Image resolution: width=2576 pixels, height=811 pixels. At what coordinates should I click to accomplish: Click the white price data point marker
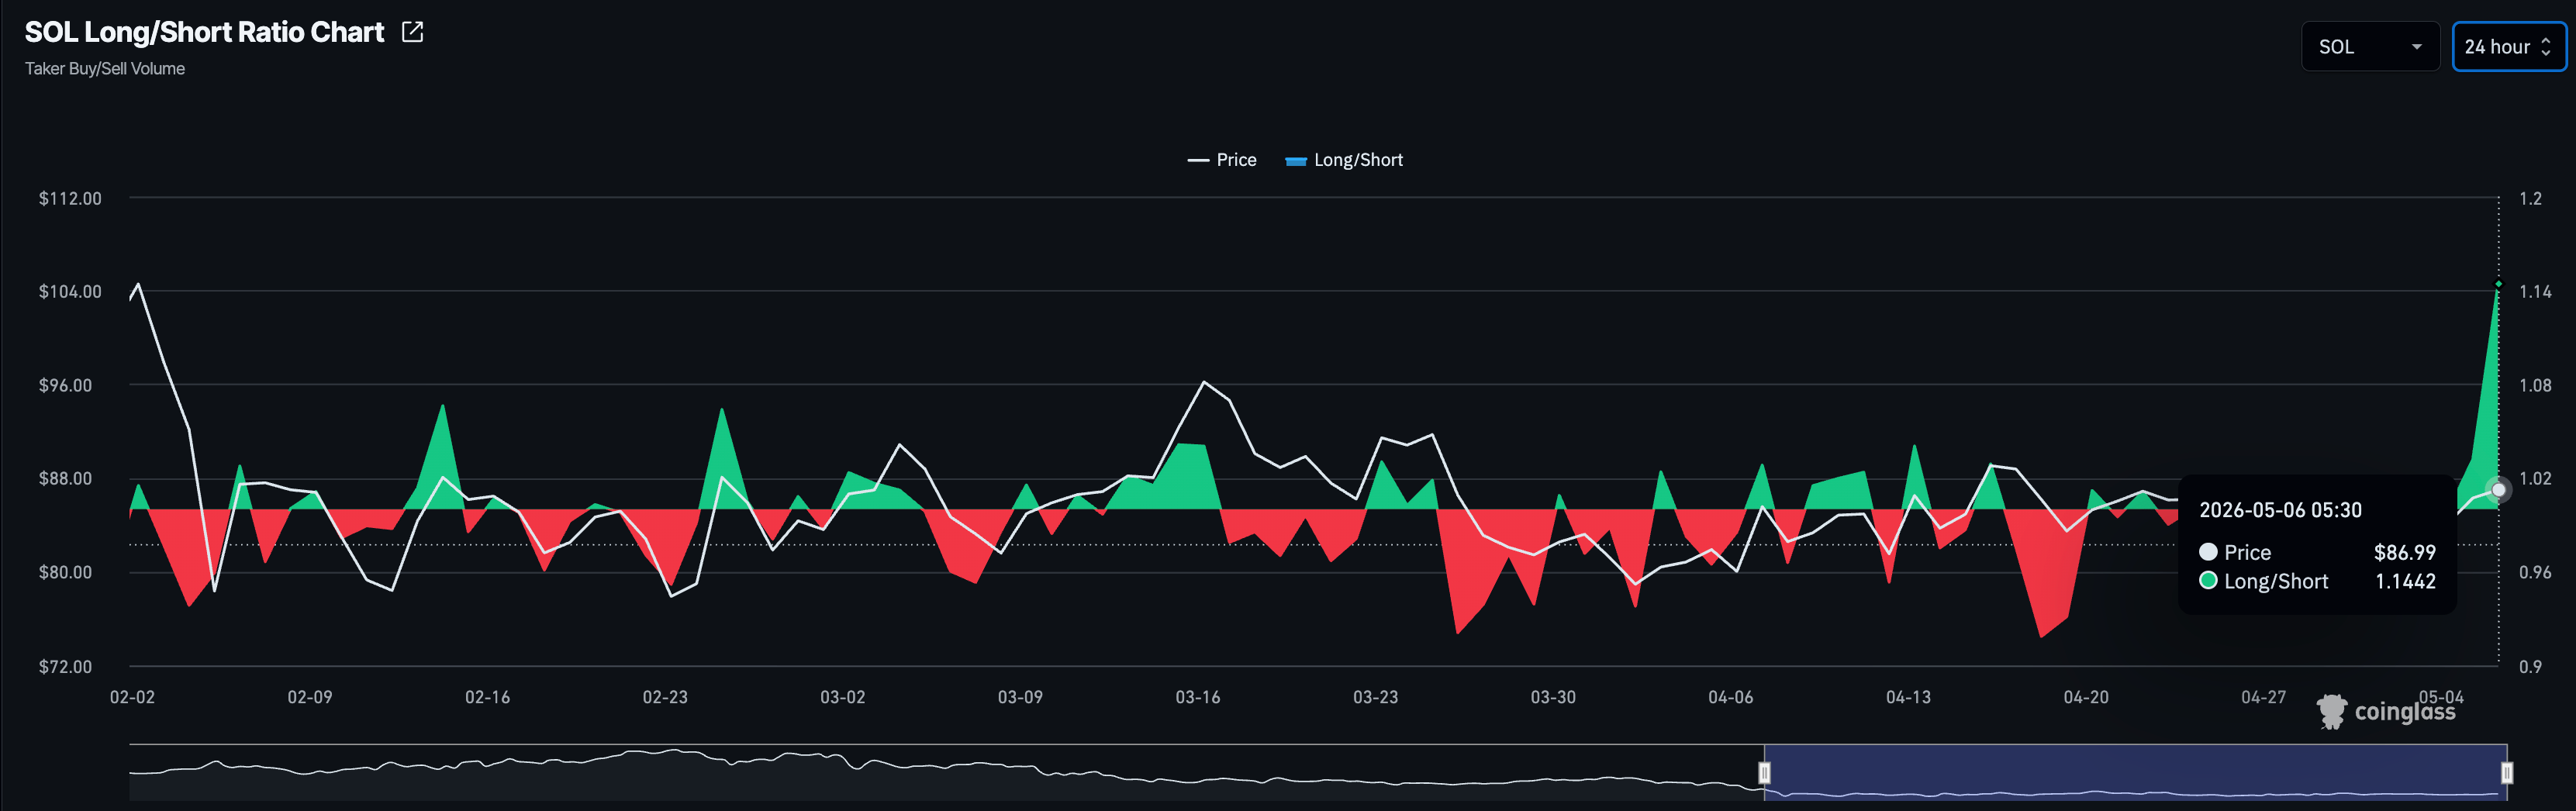tap(2498, 489)
